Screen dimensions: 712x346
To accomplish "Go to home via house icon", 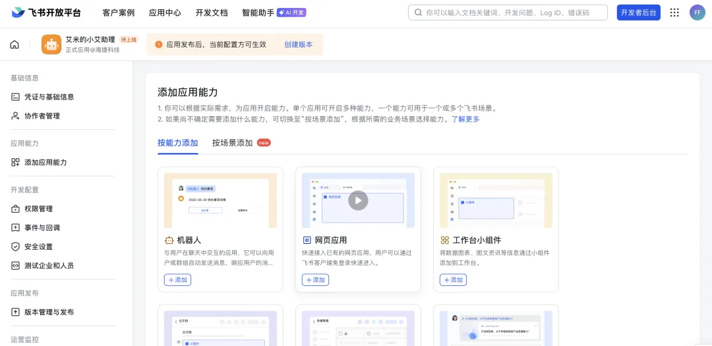I will [15, 45].
